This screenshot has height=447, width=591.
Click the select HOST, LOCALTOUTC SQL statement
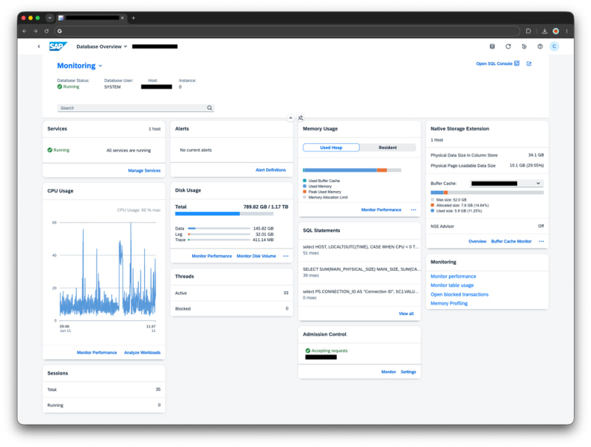pyautogui.click(x=360, y=250)
